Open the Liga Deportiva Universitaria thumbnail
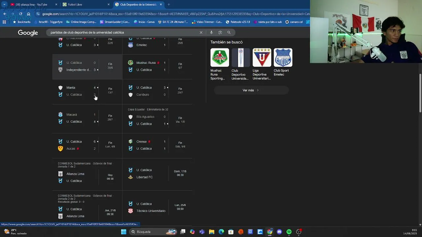This screenshot has width=422, height=237. pyautogui.click(x=262, y=58)
